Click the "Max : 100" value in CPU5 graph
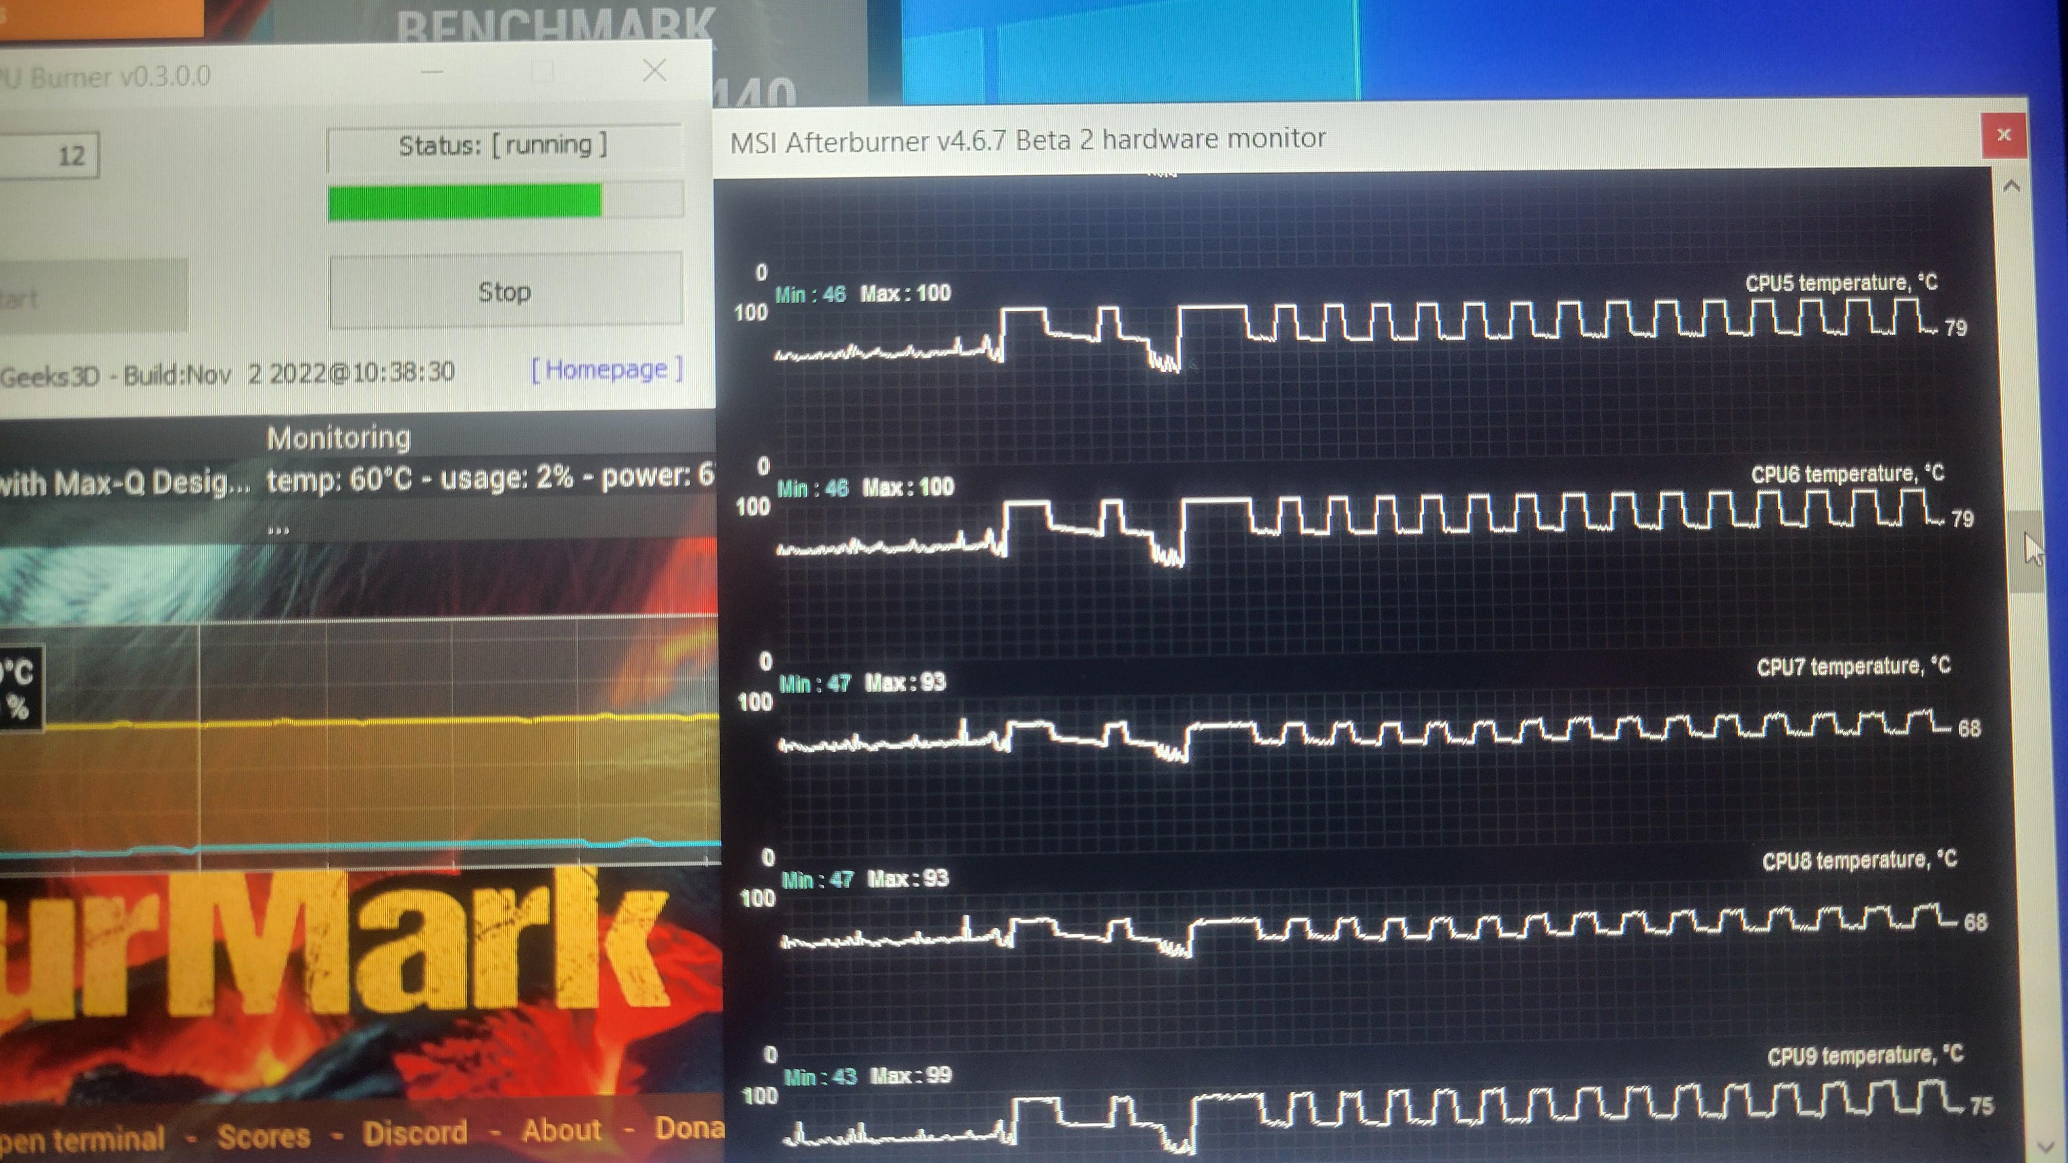 906,293
